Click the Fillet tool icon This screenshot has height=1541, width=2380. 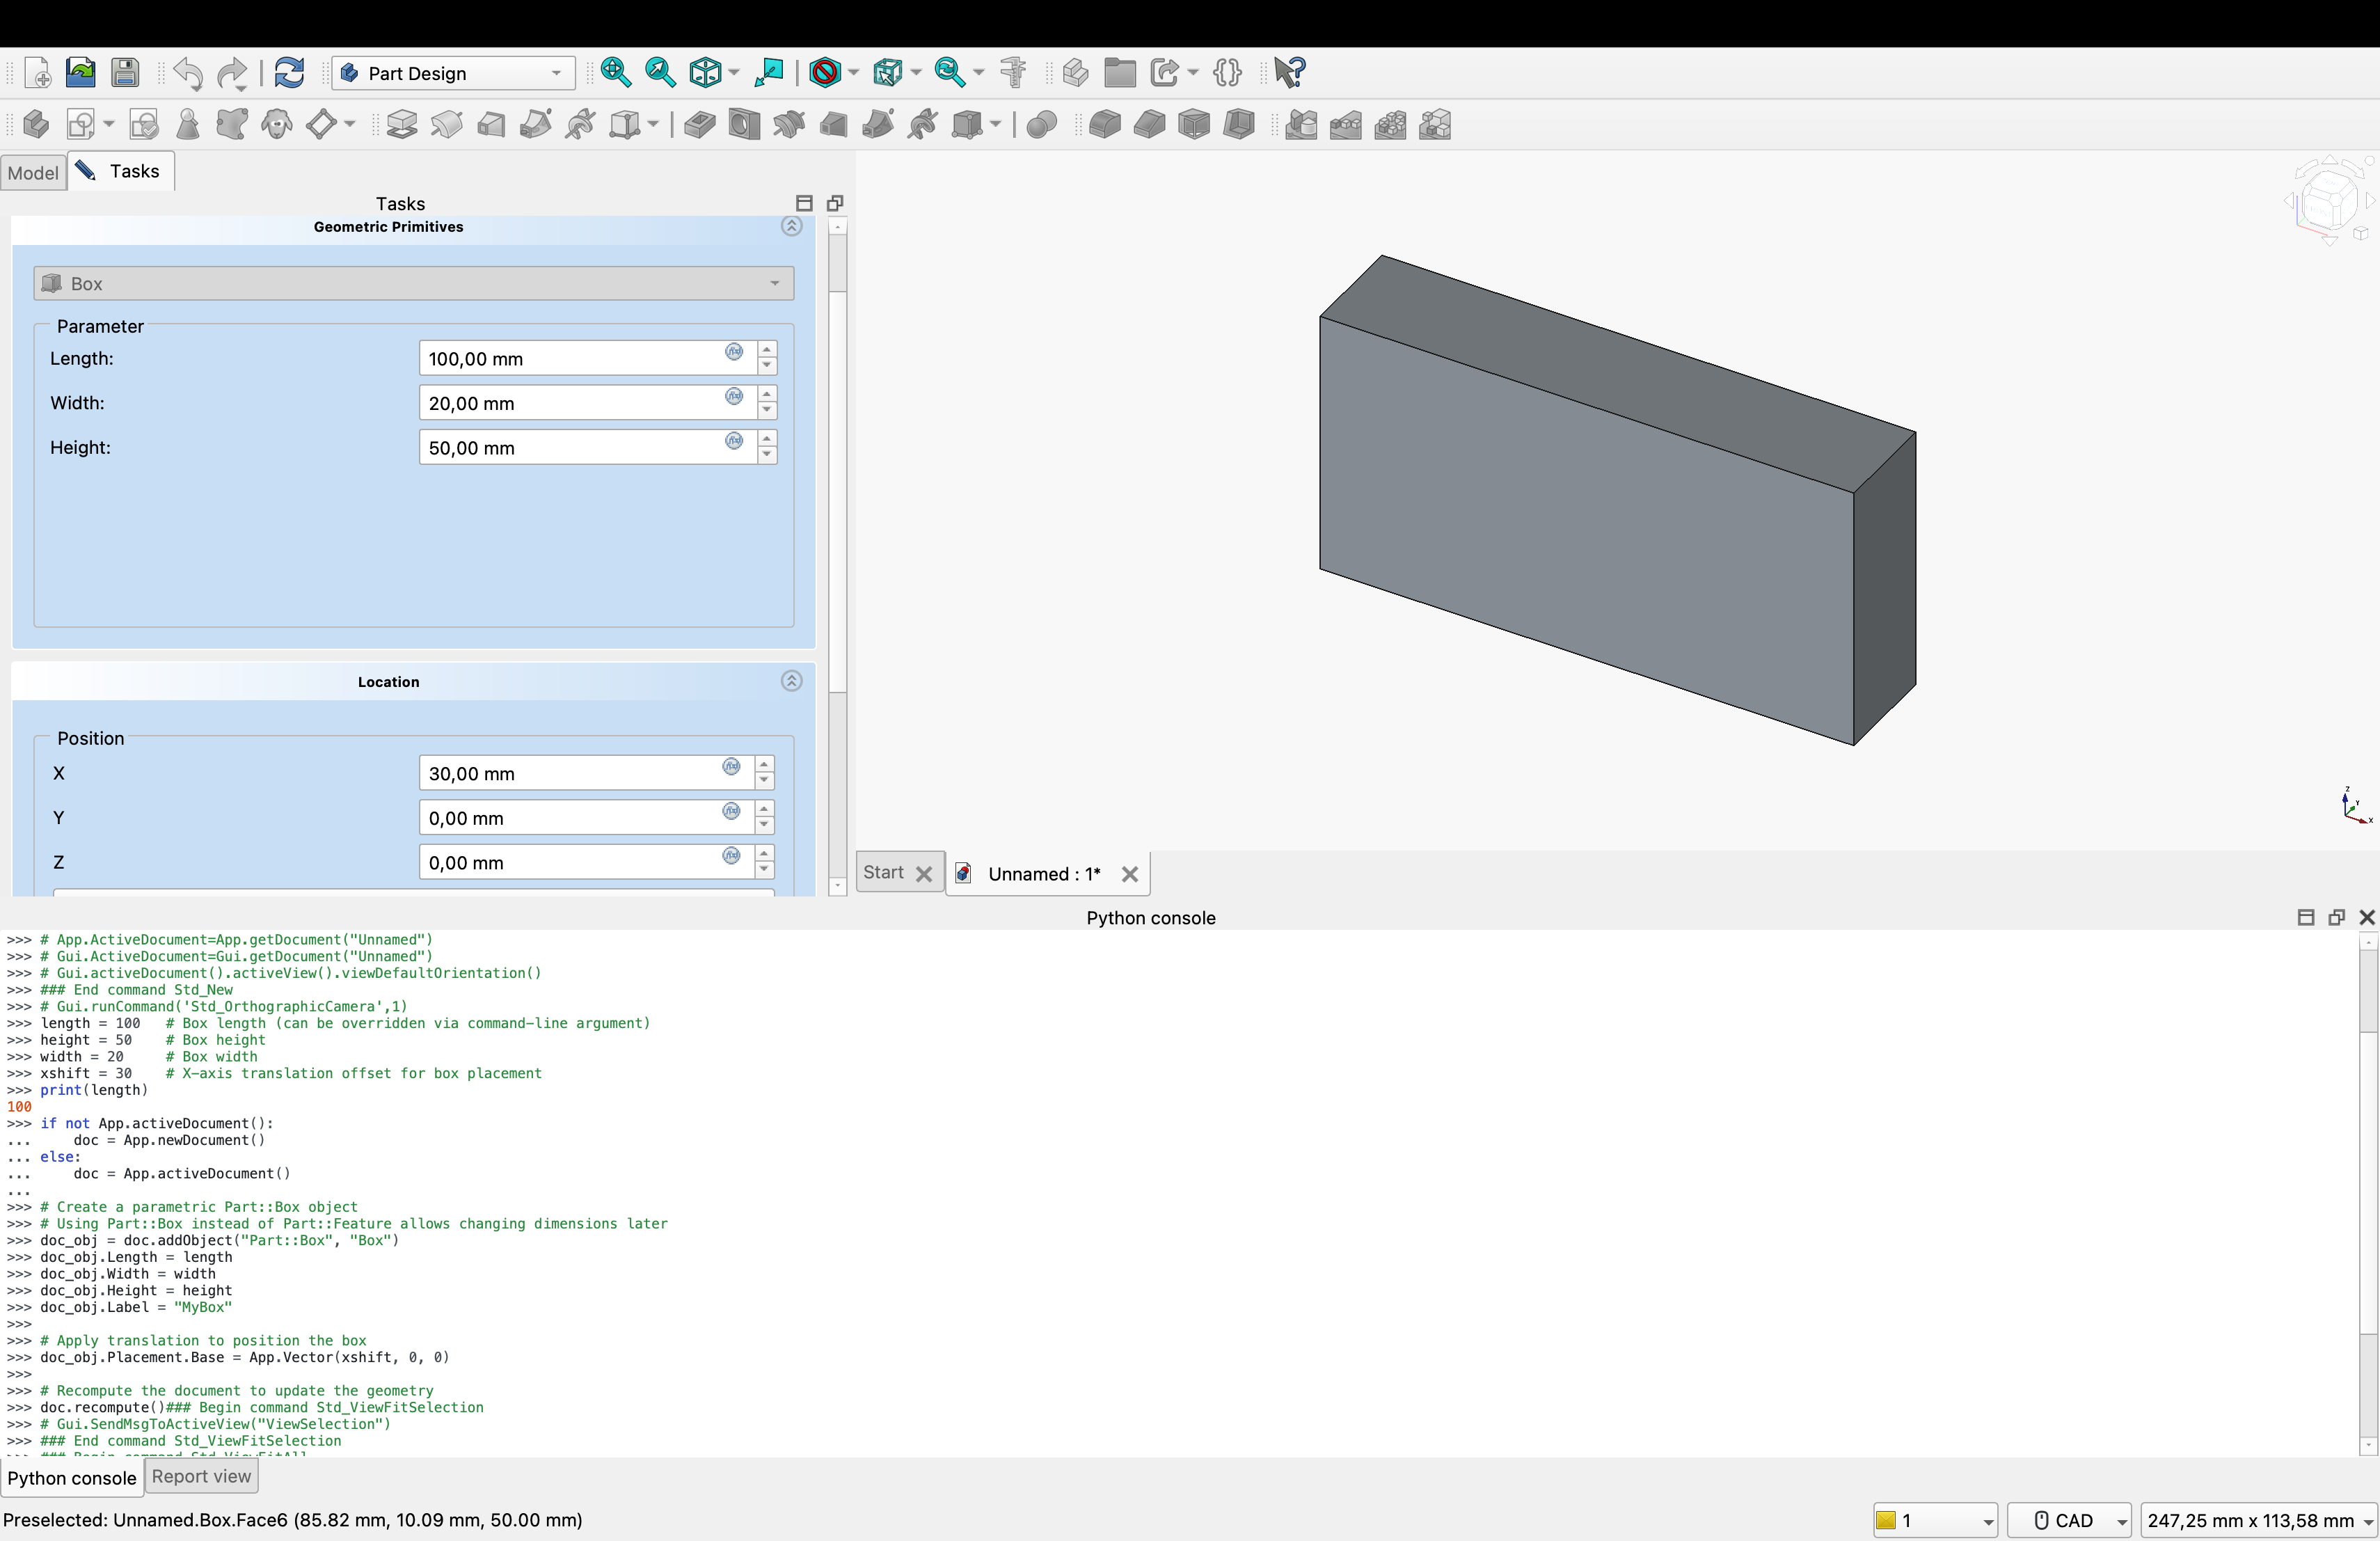click(x=1104, y=125)
